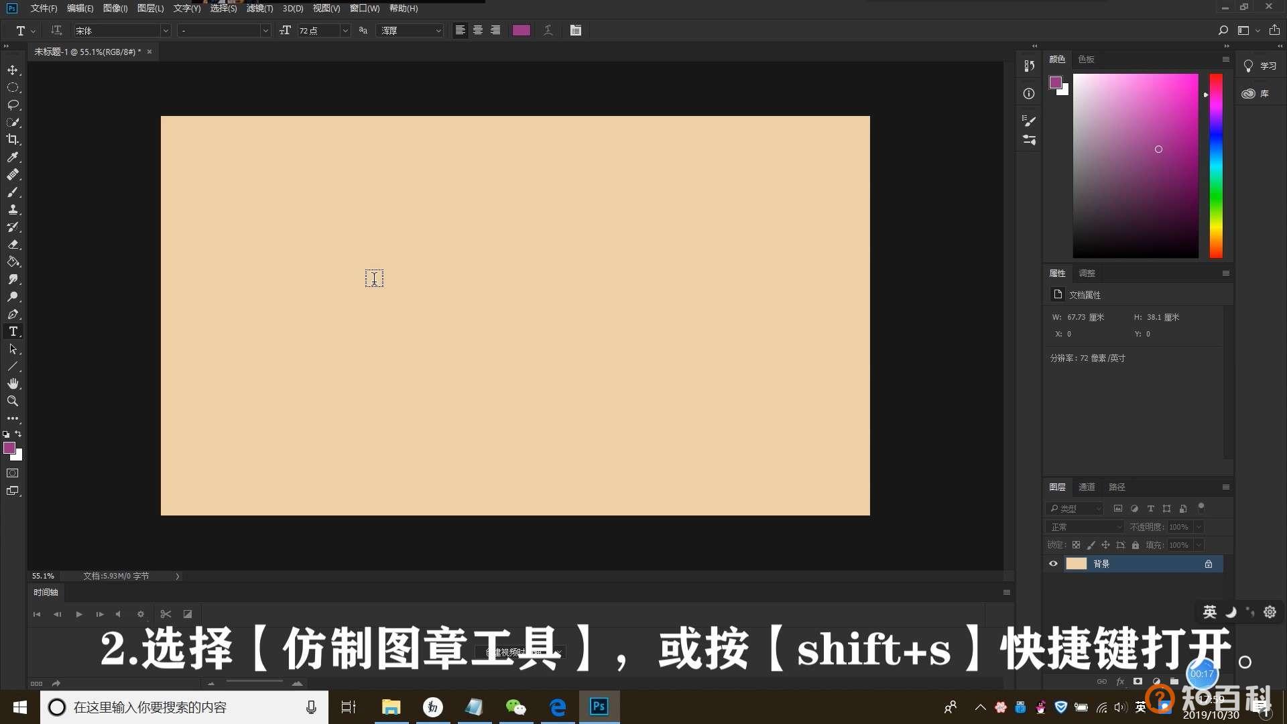Select the Crop tool
The height and width of the screenshot is (724, 1287).
coord(13,139)
